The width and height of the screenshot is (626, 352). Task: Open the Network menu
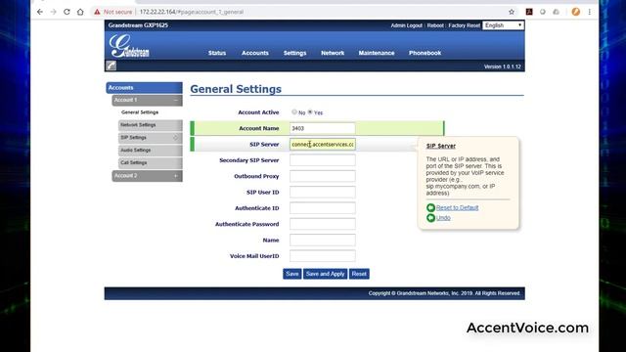333,53
